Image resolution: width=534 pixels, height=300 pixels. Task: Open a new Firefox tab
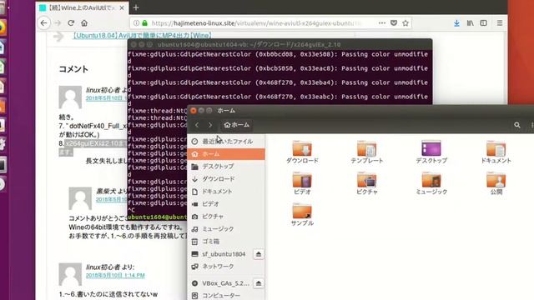point(136,7)
